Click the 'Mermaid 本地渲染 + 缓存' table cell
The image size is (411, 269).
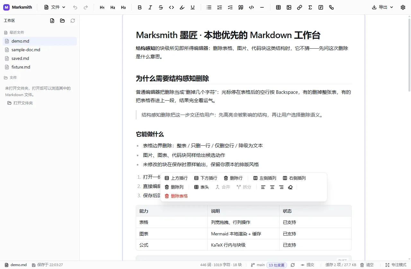pyautogui.click(x=243, y=234)
